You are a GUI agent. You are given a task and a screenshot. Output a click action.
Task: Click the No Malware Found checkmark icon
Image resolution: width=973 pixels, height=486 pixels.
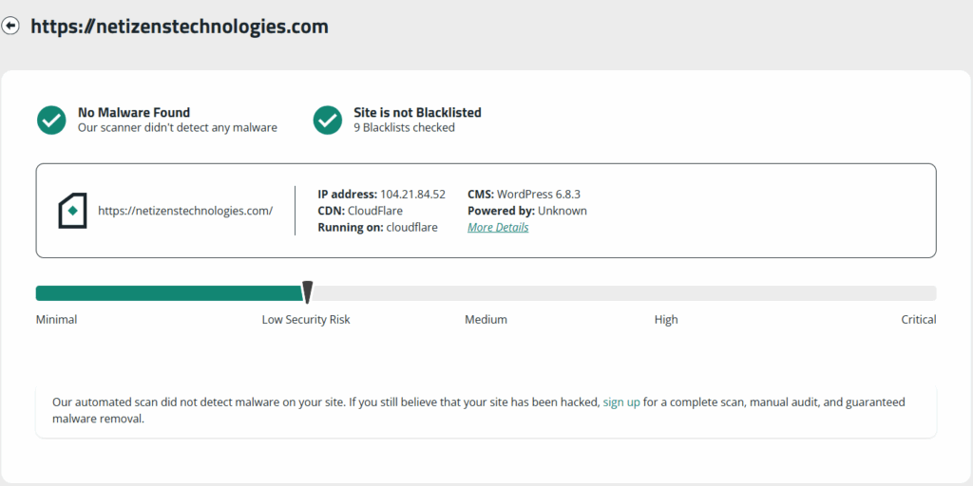click(x=51, y=120)
